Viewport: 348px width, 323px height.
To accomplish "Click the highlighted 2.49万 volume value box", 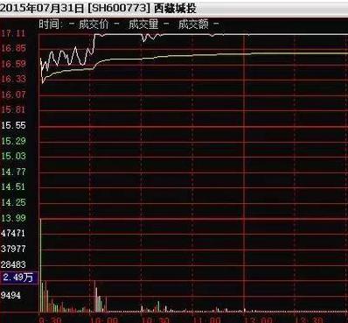I will (x=18, y=277).
